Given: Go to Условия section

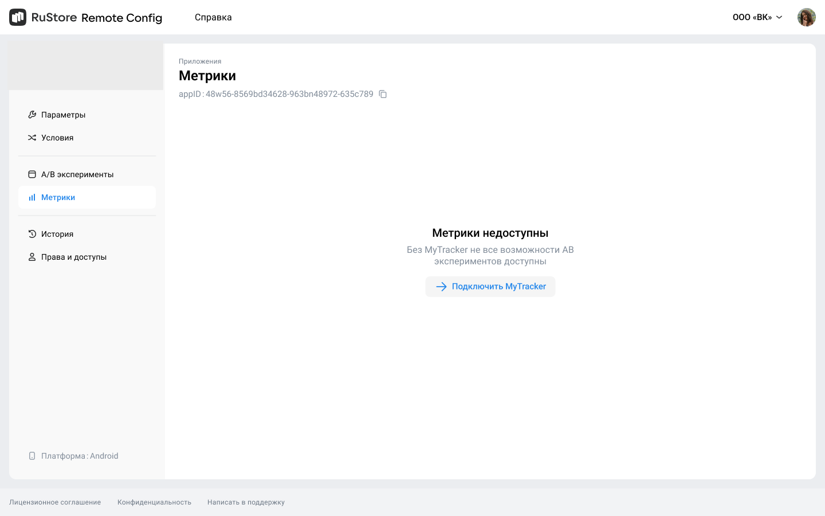Looking at the screenshot, I should tap(87, 138).
